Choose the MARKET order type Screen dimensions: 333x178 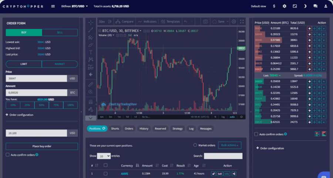coord(60,64)
